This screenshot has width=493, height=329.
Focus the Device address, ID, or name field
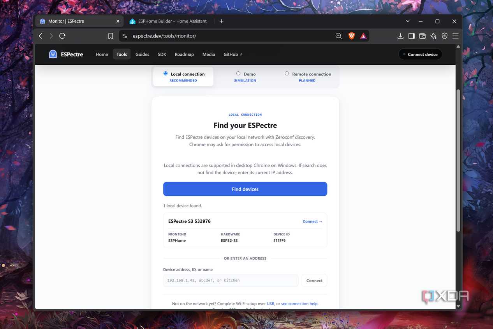(x=231, y=280)
